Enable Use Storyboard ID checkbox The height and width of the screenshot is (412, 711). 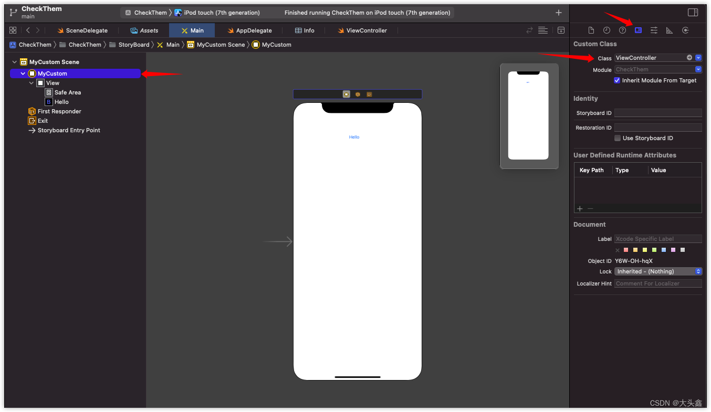pyautogui.click(x=618, y=138)
